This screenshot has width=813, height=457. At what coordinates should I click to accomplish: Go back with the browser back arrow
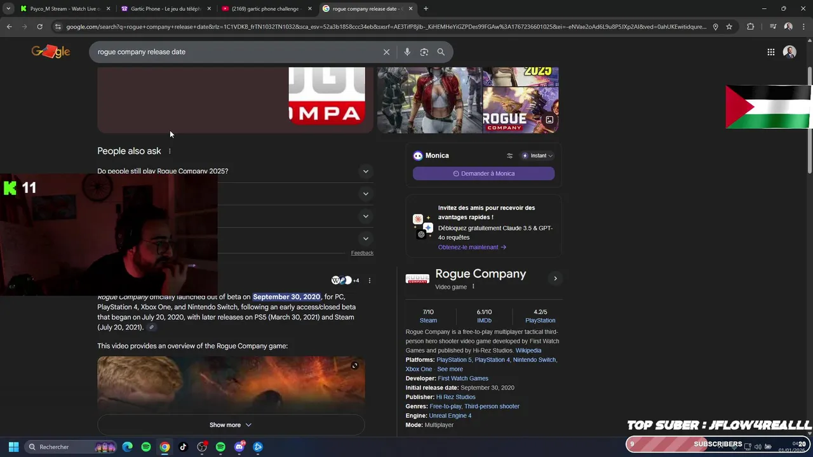(9, 27)
